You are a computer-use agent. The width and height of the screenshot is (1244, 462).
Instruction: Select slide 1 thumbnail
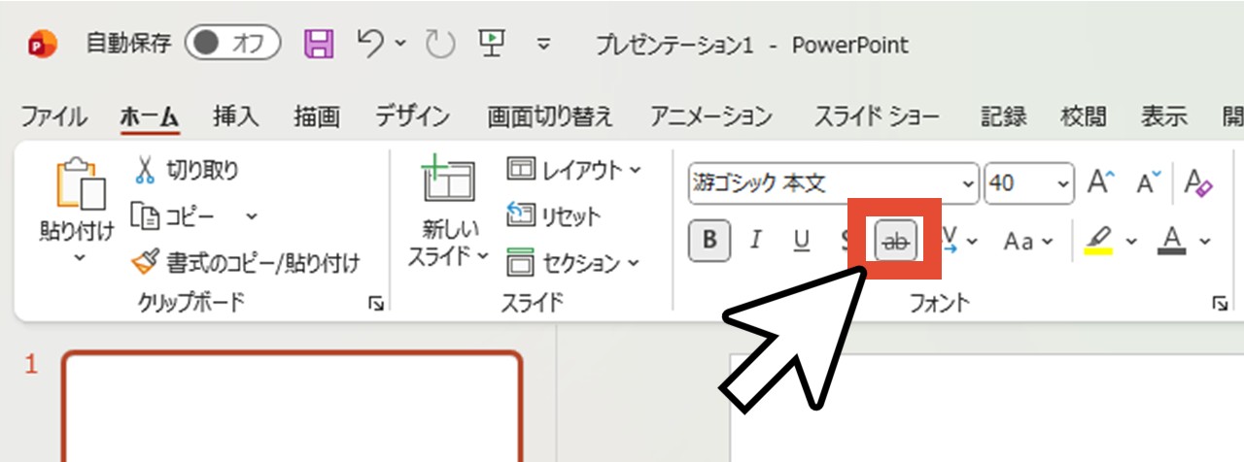tap(292, 406)
